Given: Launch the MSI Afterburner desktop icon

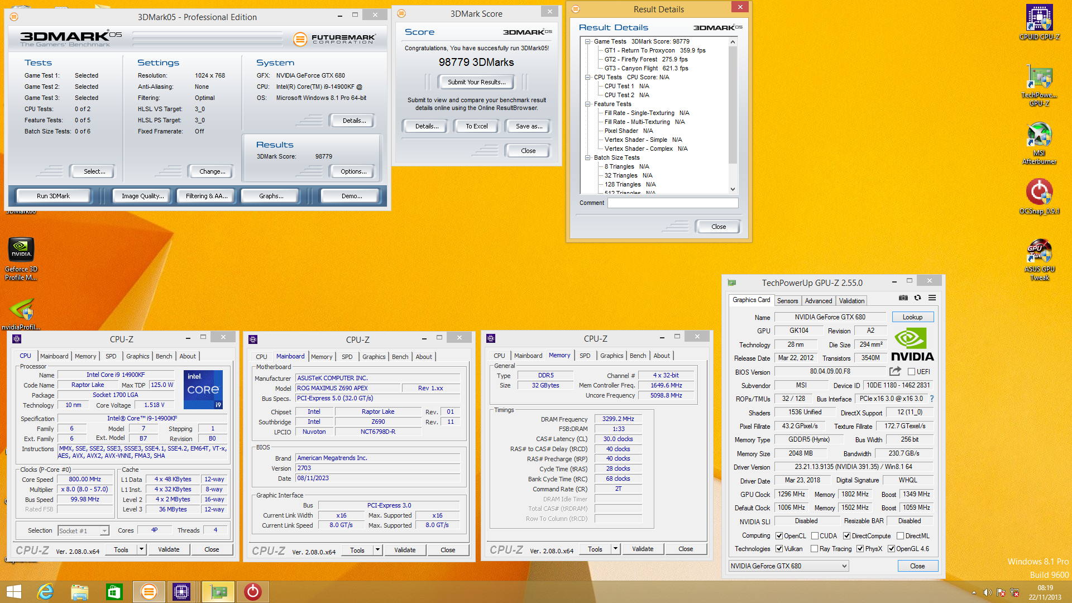Looking at the screenshot, I should coord(1039,143).
